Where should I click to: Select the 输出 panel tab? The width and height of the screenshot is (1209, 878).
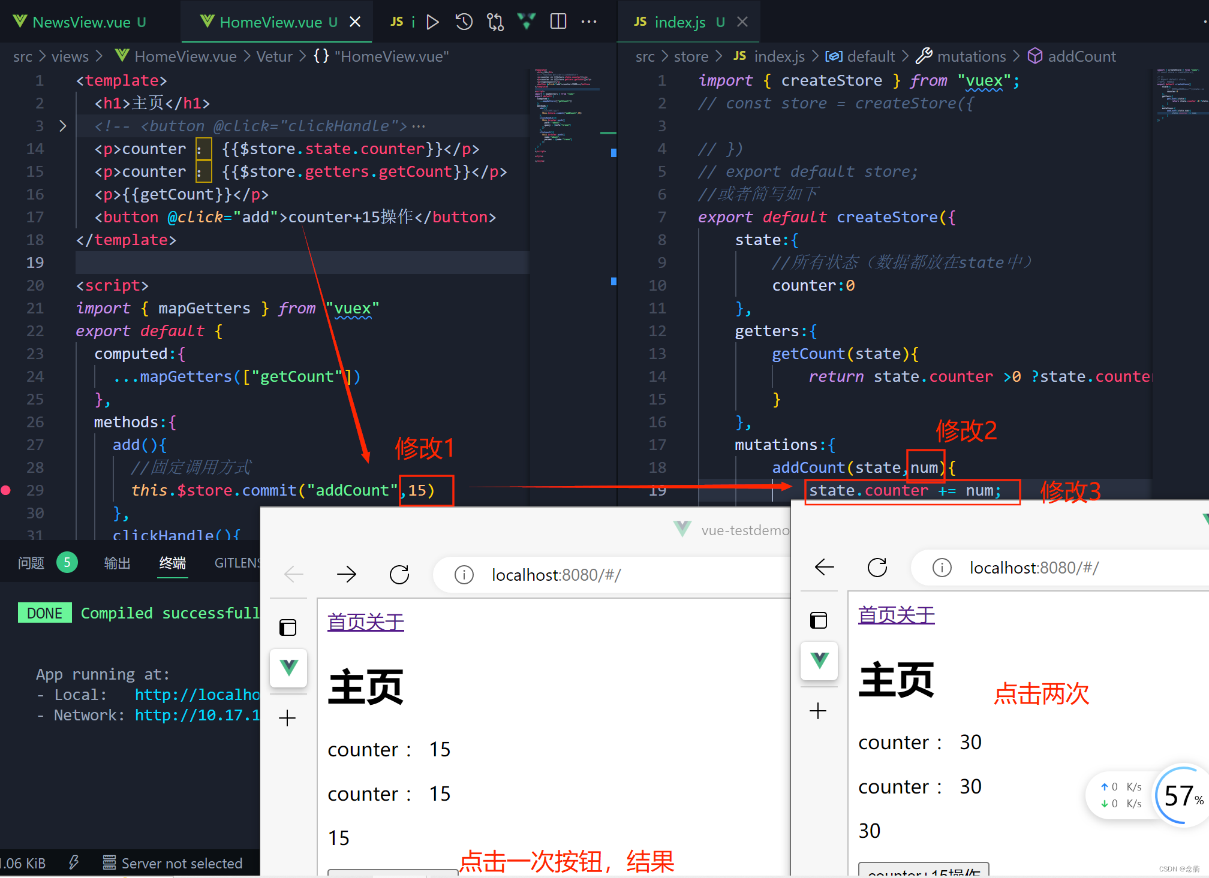[117, 563]
